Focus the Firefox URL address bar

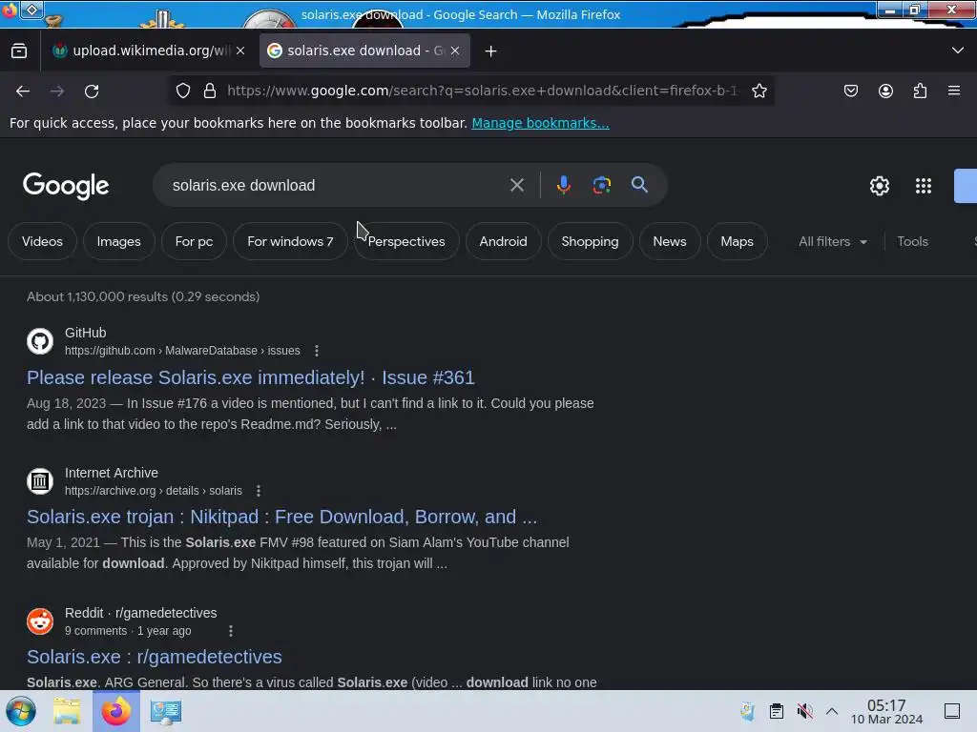(x=483, y=91)
